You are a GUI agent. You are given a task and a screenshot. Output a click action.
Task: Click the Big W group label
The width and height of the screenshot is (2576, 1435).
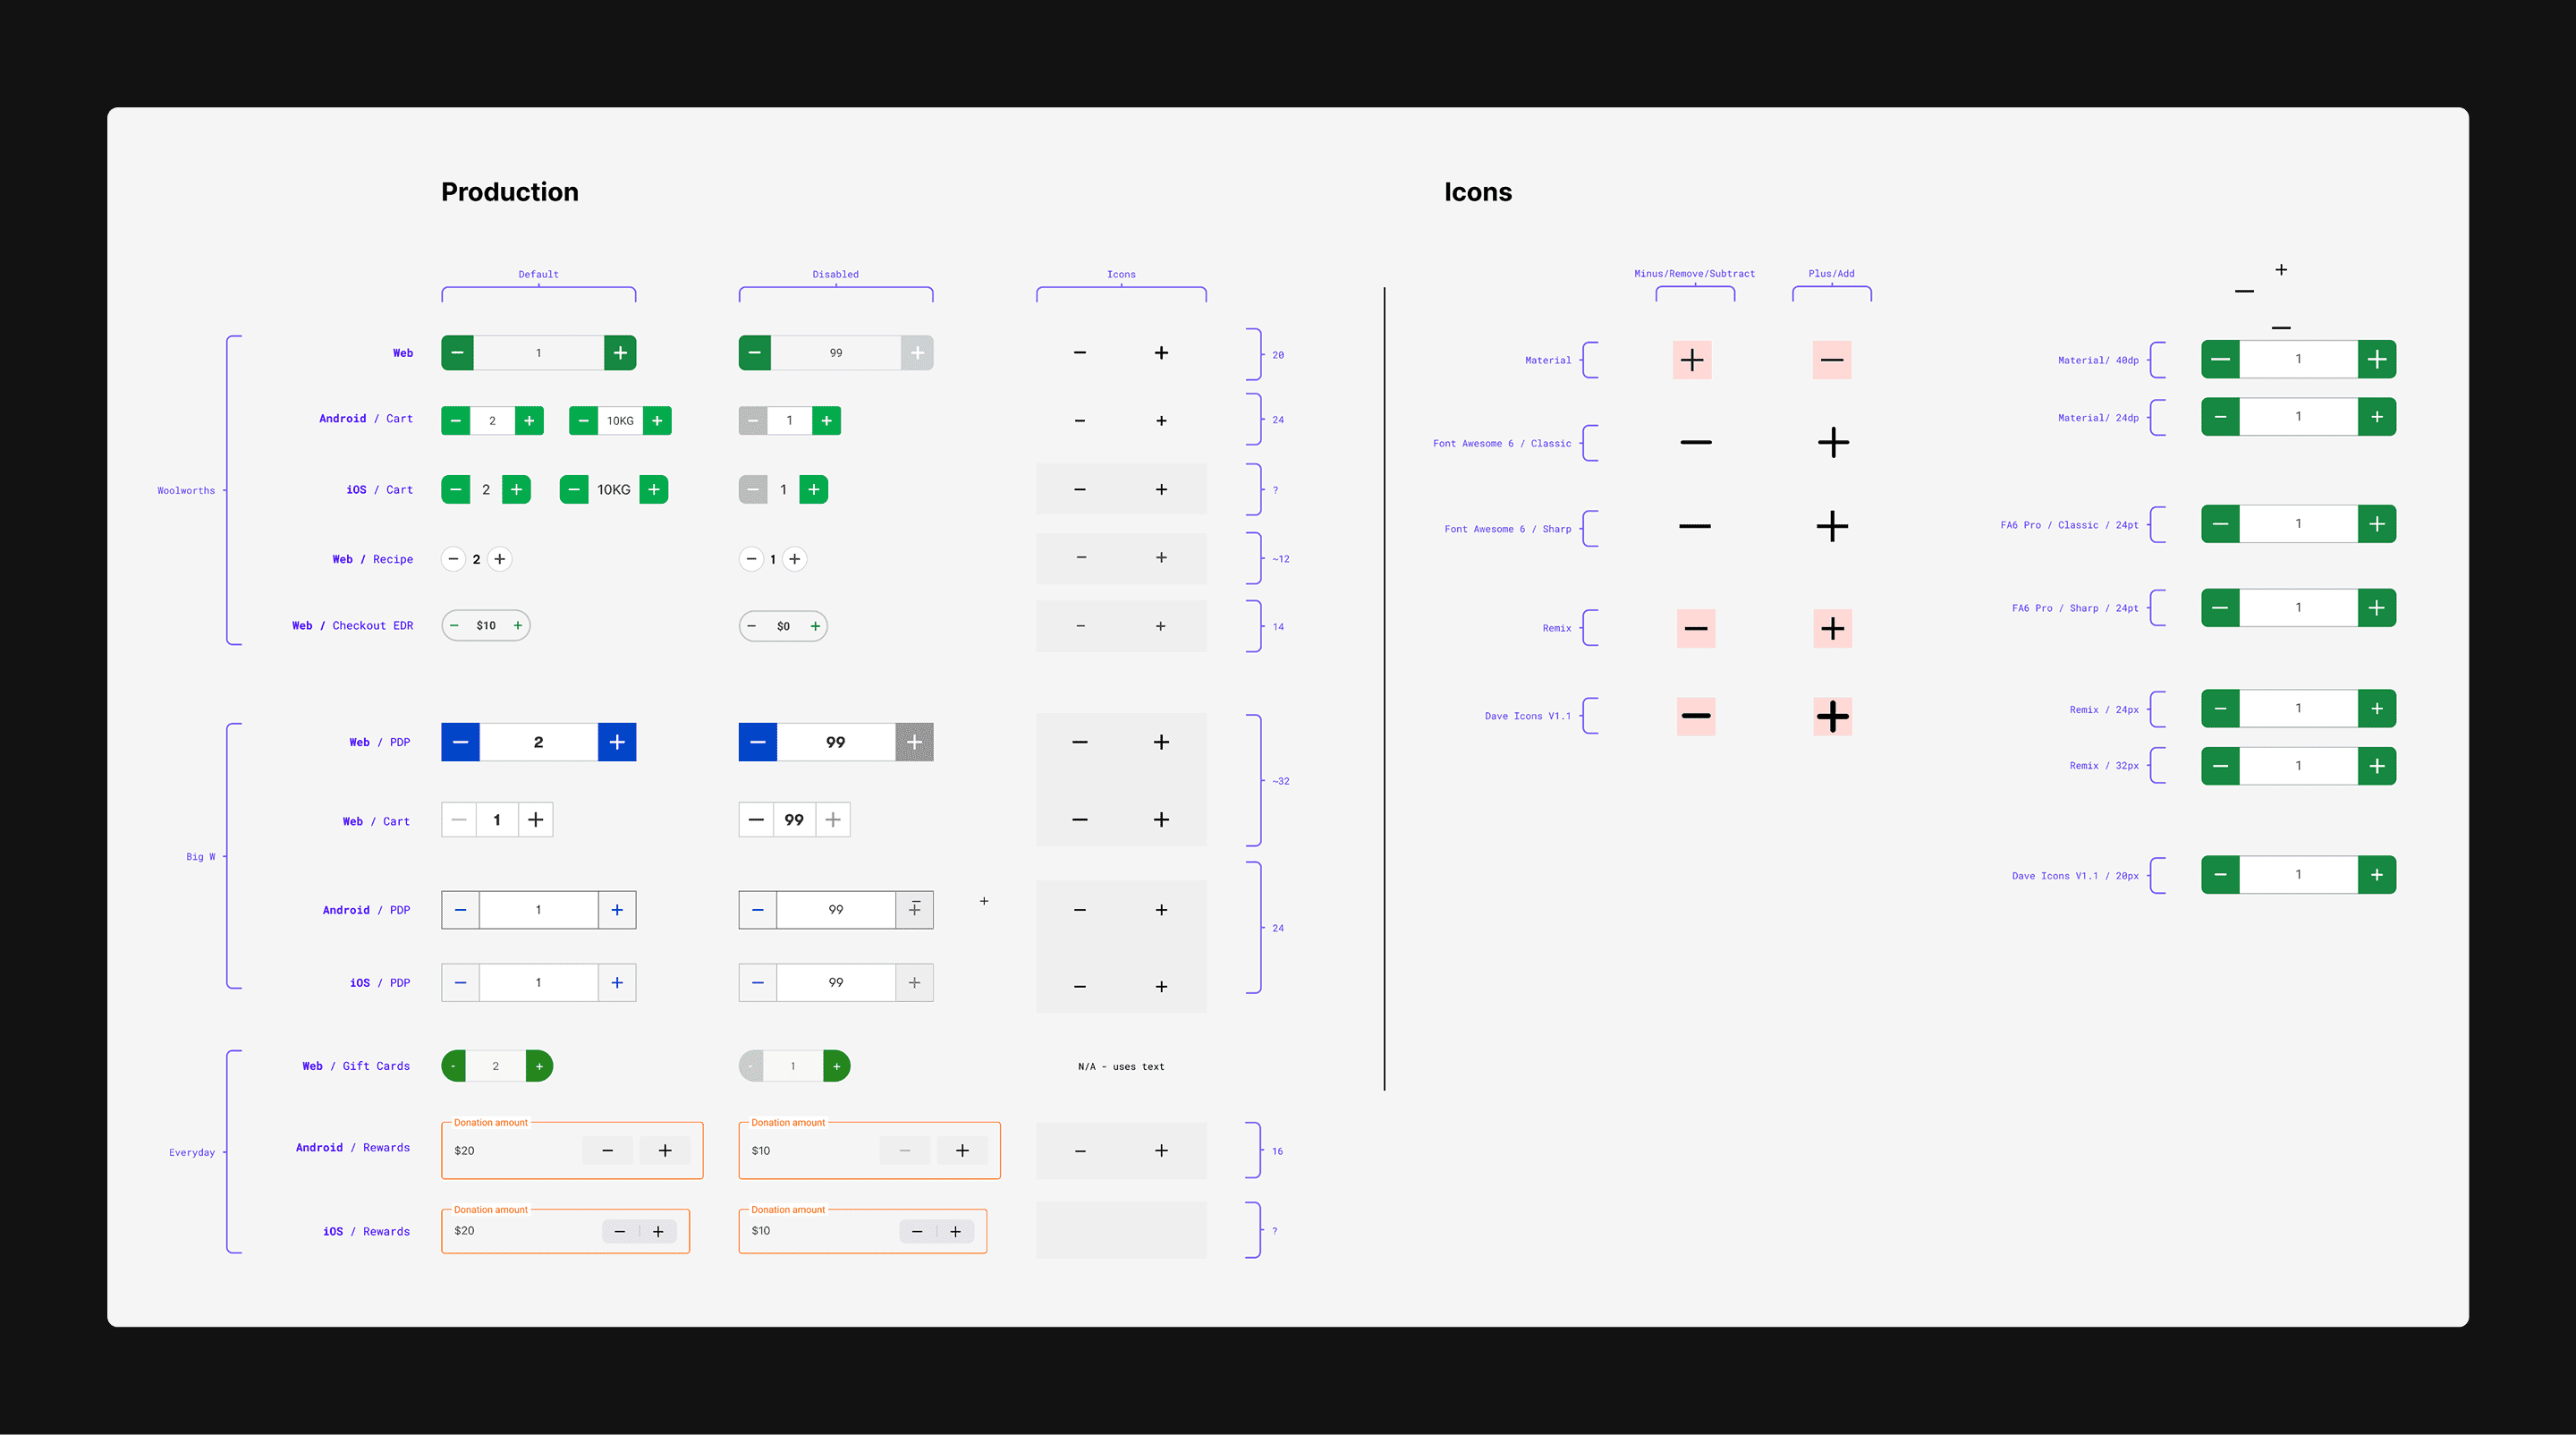coord(203,856)
